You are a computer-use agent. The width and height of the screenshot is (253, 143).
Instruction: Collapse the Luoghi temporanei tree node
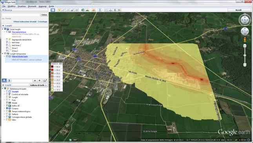[x=3, y=54]
